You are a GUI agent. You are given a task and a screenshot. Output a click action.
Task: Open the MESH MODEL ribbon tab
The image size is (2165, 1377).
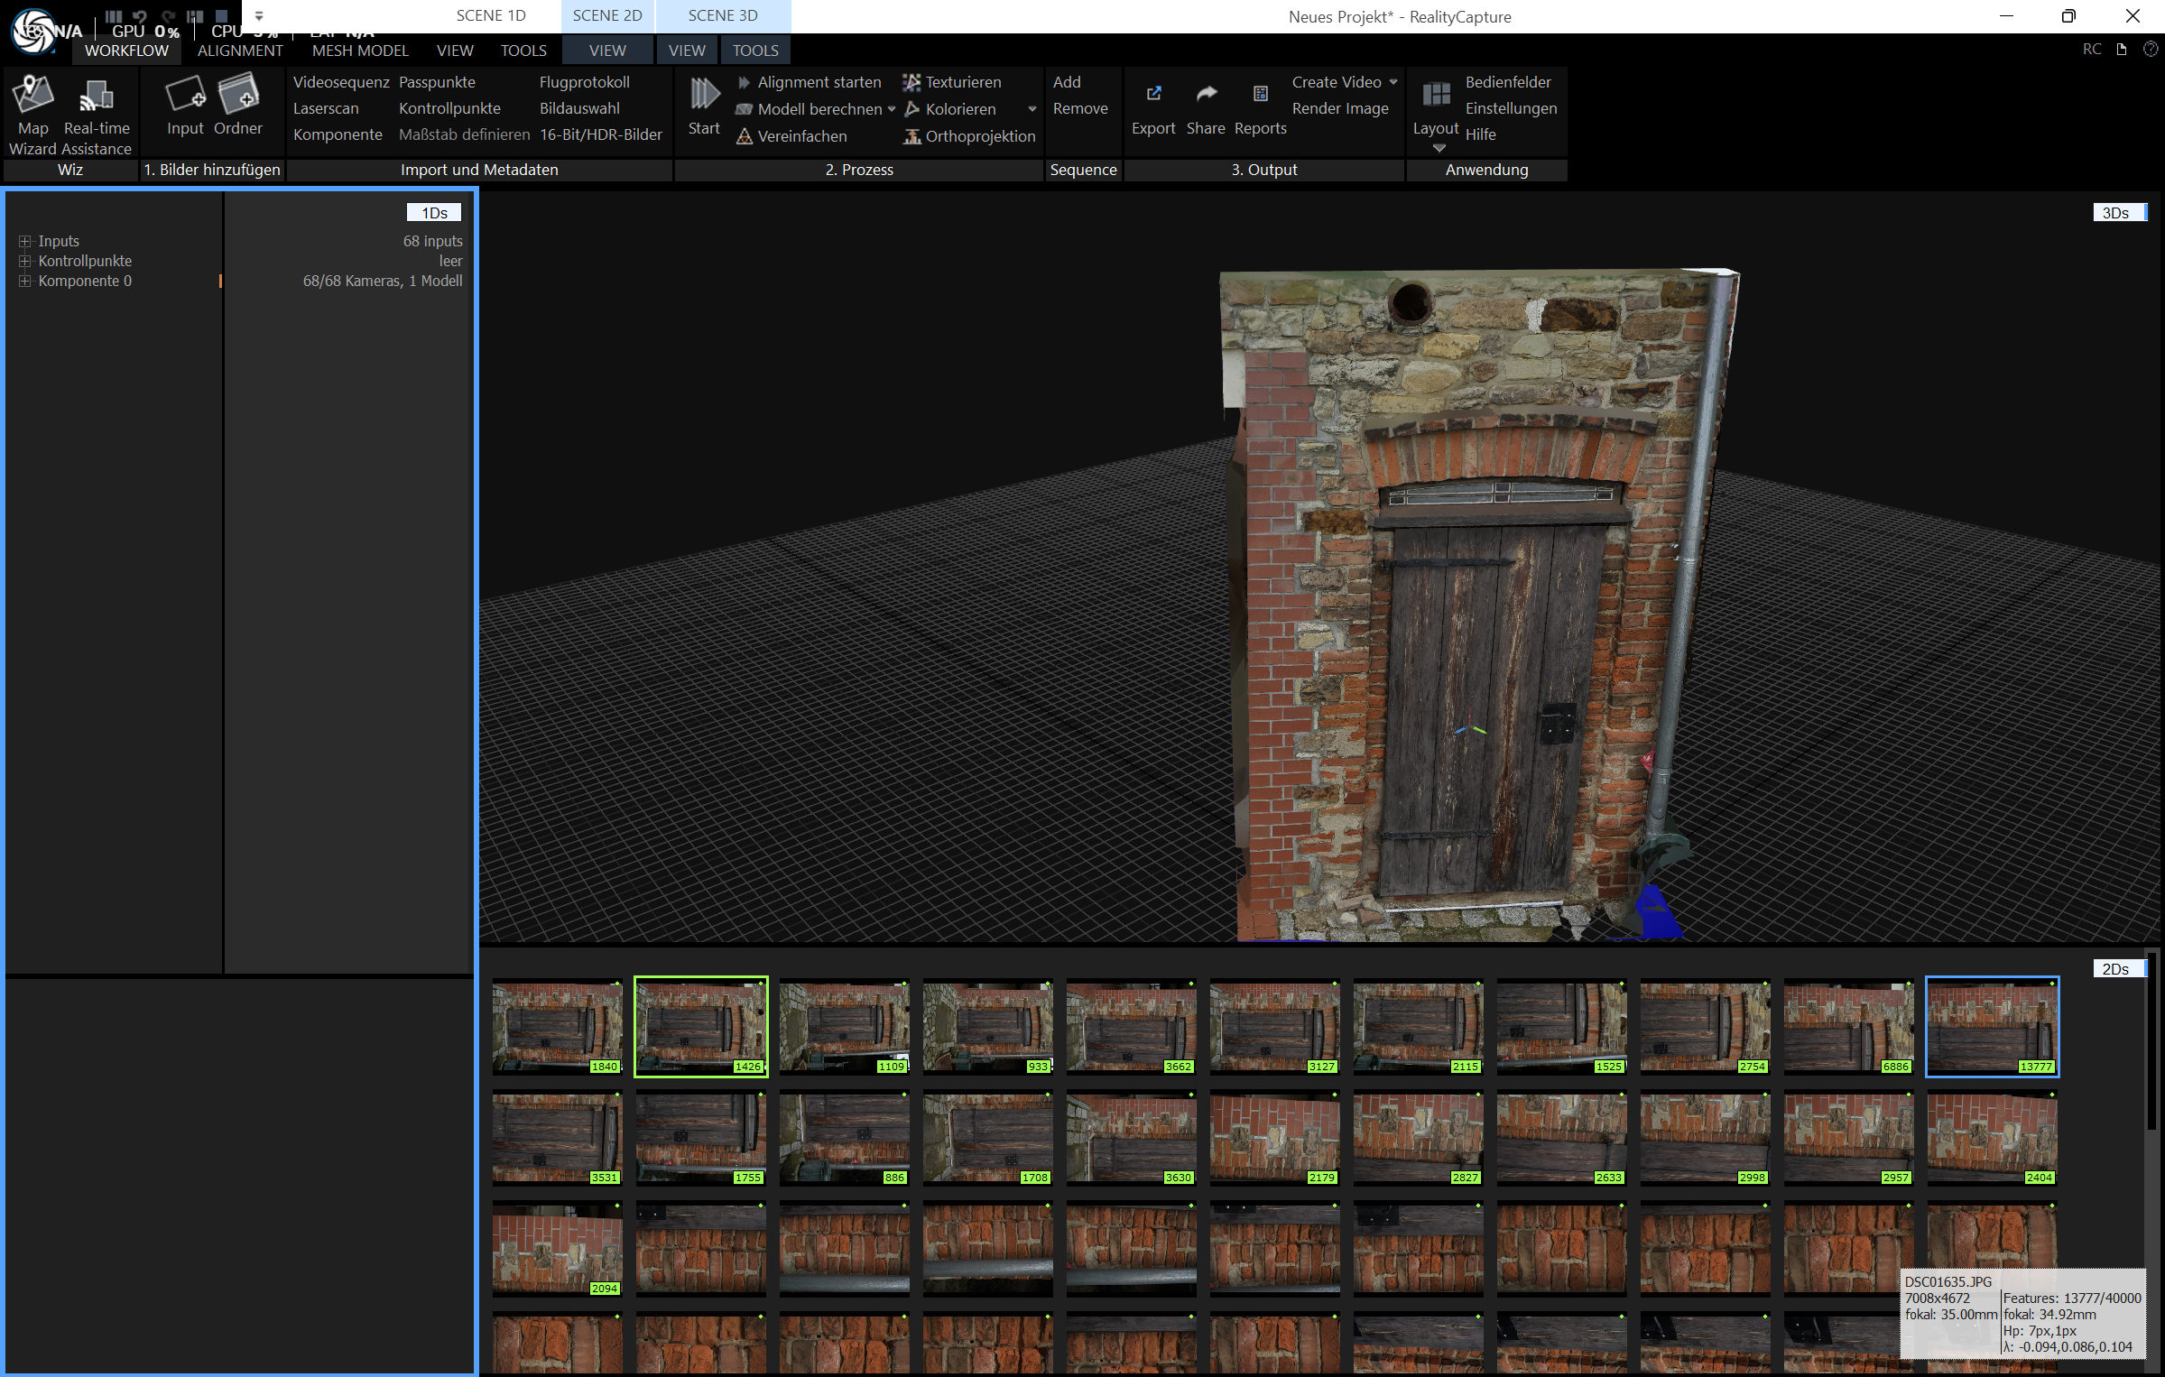coord(360,51)
